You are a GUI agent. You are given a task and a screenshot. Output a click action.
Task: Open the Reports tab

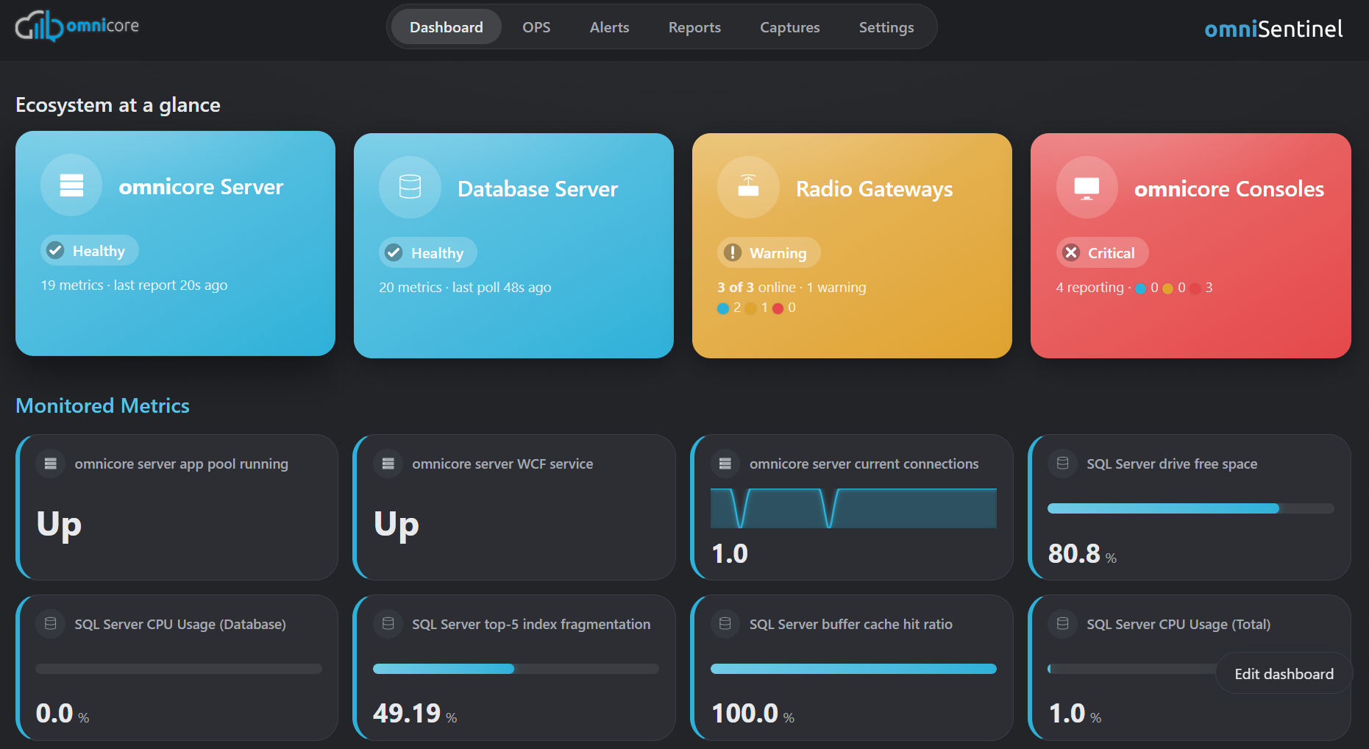(694, 27)
